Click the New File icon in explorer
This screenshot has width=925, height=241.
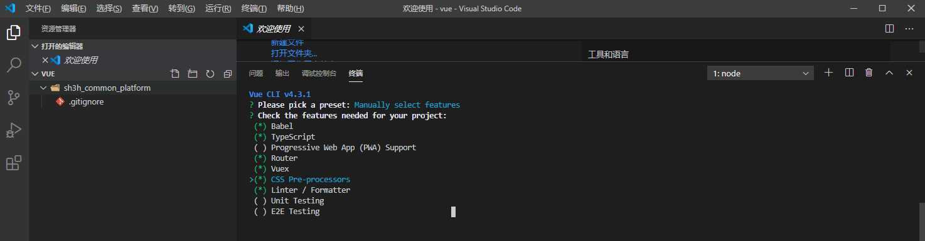(x=175, y=74)
